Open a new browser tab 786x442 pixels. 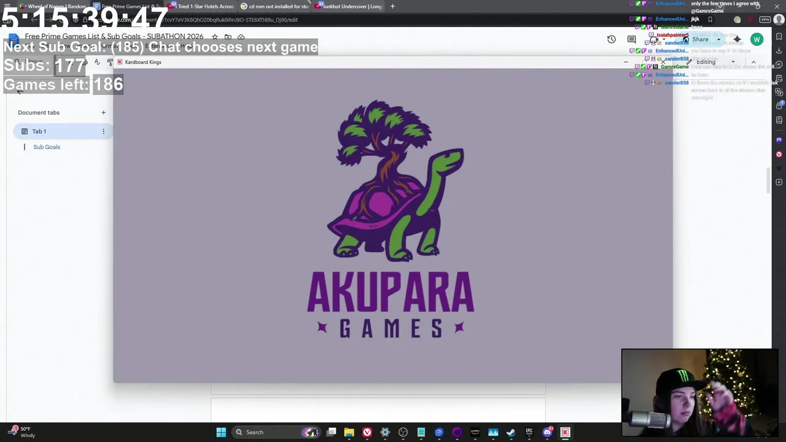point(392,6)
